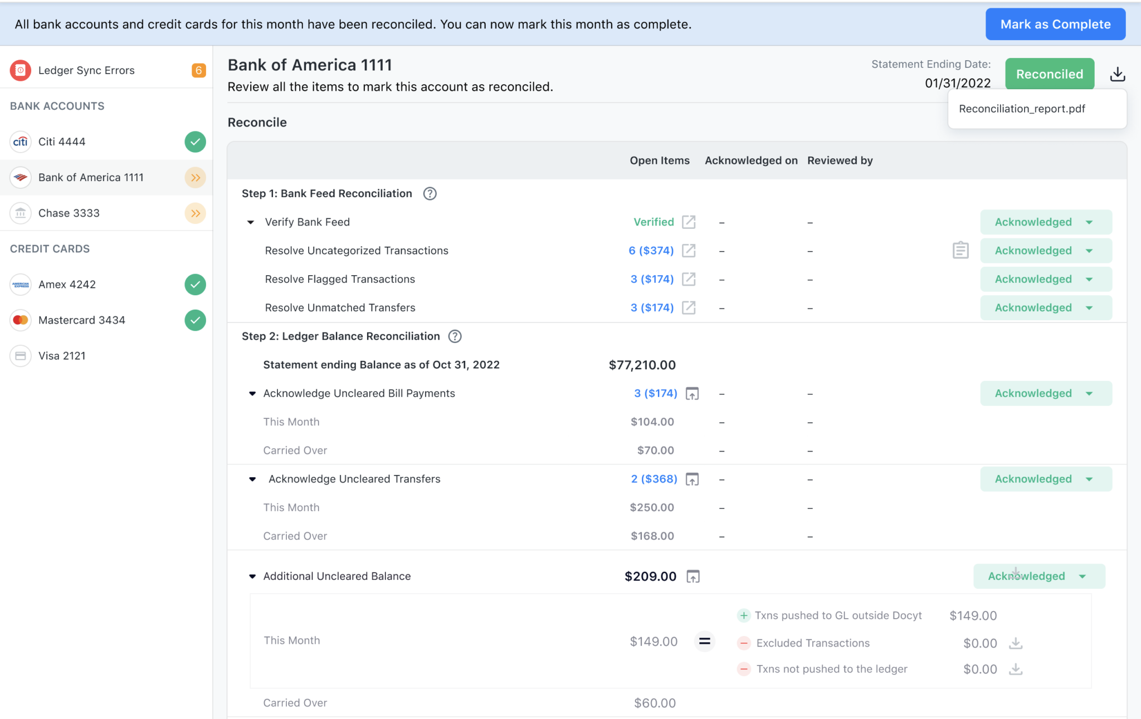This screenshot has width=1141, height=719.
Task: Click the green check beside Mastercard 3434
Action: (195, 320)
